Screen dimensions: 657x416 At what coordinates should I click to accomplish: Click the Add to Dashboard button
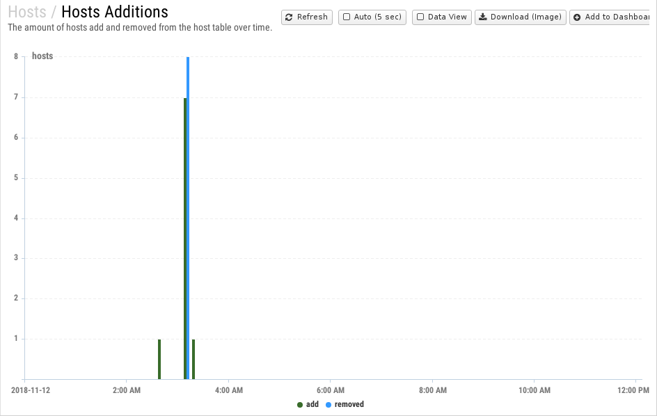610,17
